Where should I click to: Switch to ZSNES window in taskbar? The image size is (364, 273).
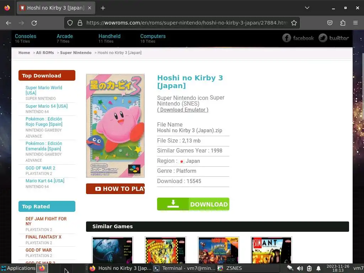[x=248, y=268]
